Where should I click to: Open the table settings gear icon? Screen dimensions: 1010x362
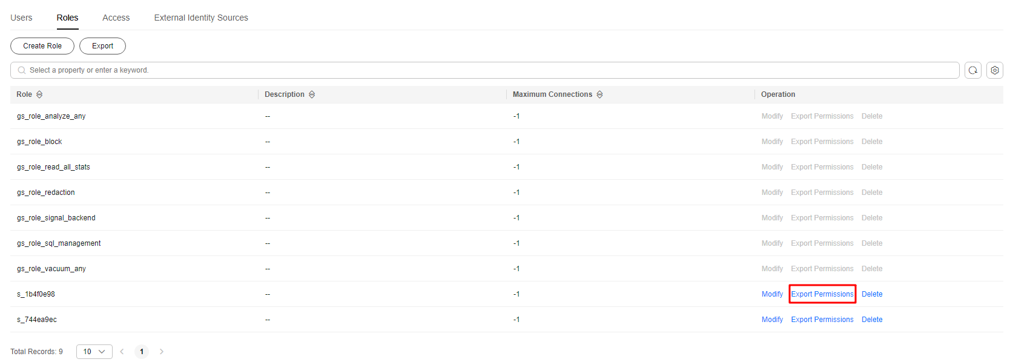tap(995, 70)
